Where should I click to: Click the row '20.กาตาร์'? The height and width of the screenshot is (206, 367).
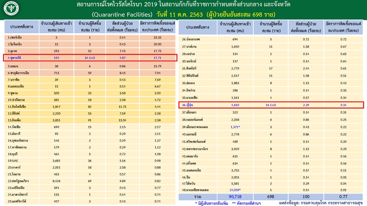90,167
